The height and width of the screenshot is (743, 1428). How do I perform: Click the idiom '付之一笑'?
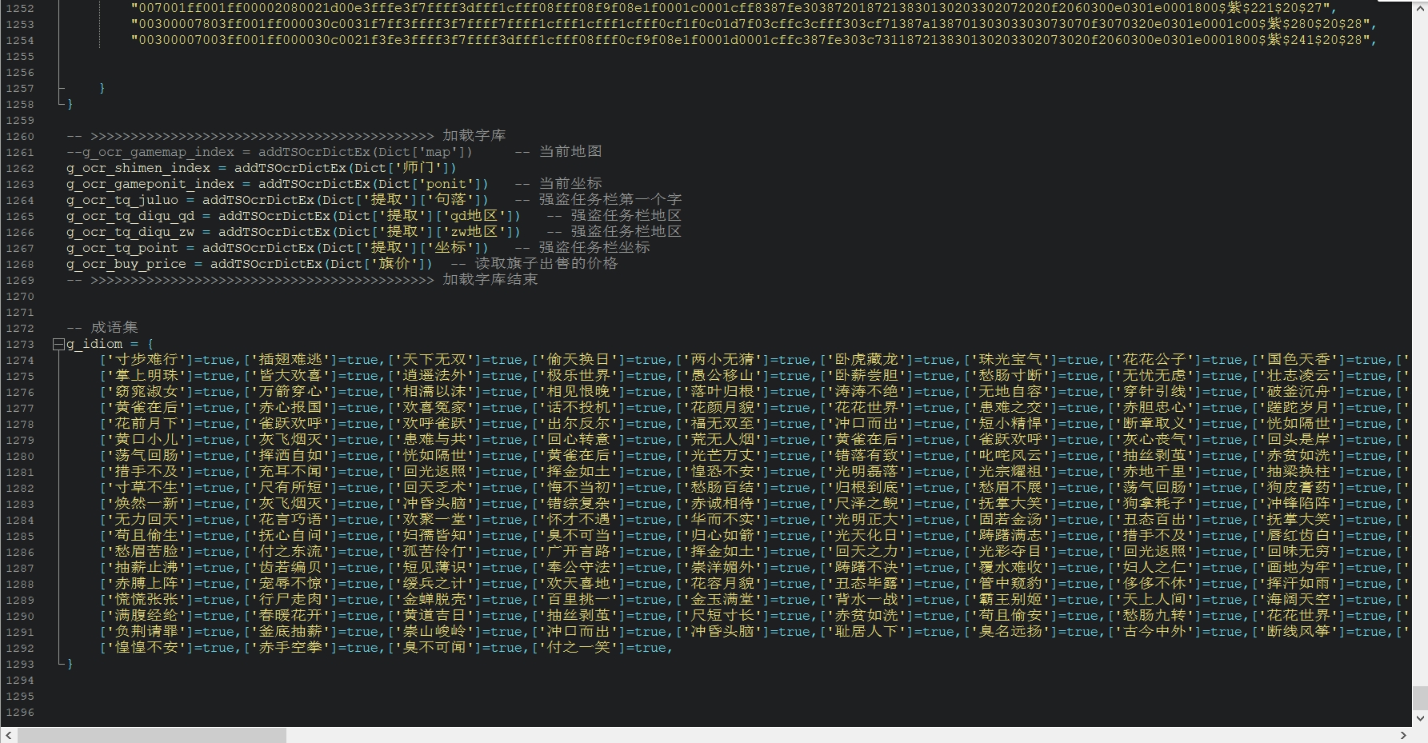pos(578,648)
